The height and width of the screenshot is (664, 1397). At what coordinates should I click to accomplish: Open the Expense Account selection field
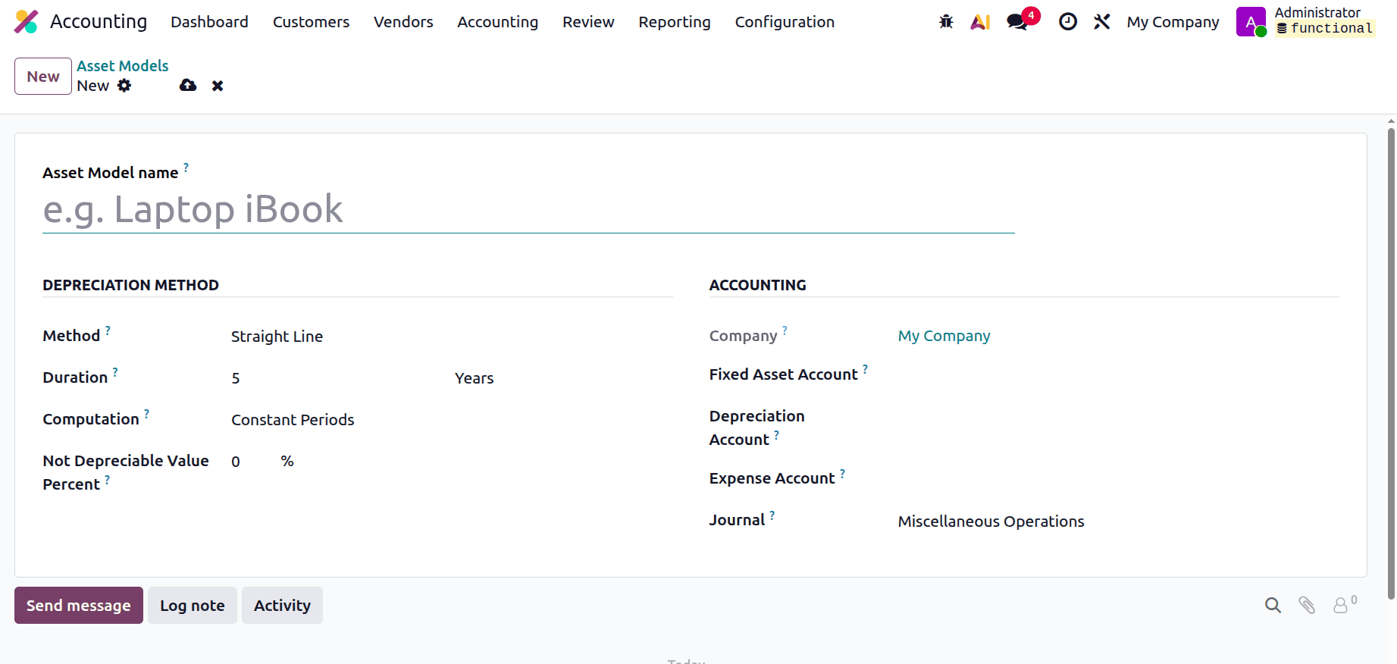(x=1118, y=479)
